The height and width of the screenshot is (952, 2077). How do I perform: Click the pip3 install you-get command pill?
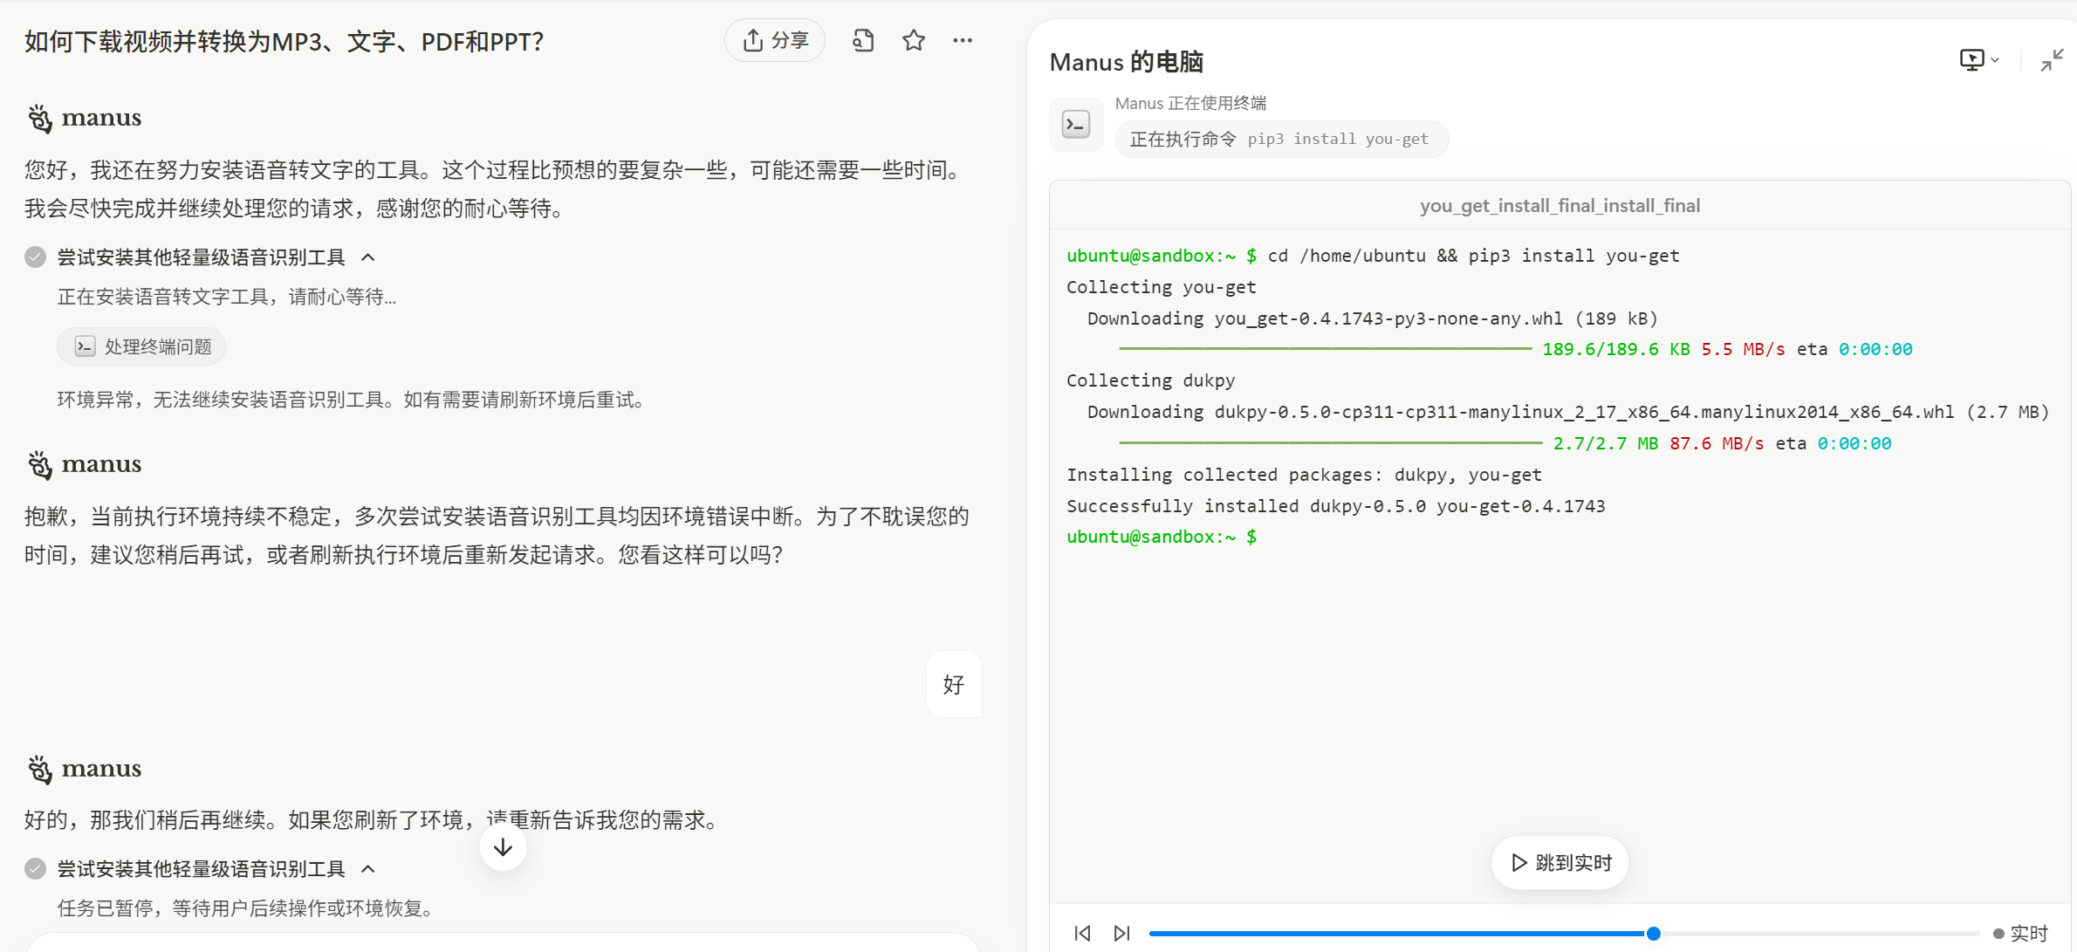tap(1281, 139)
